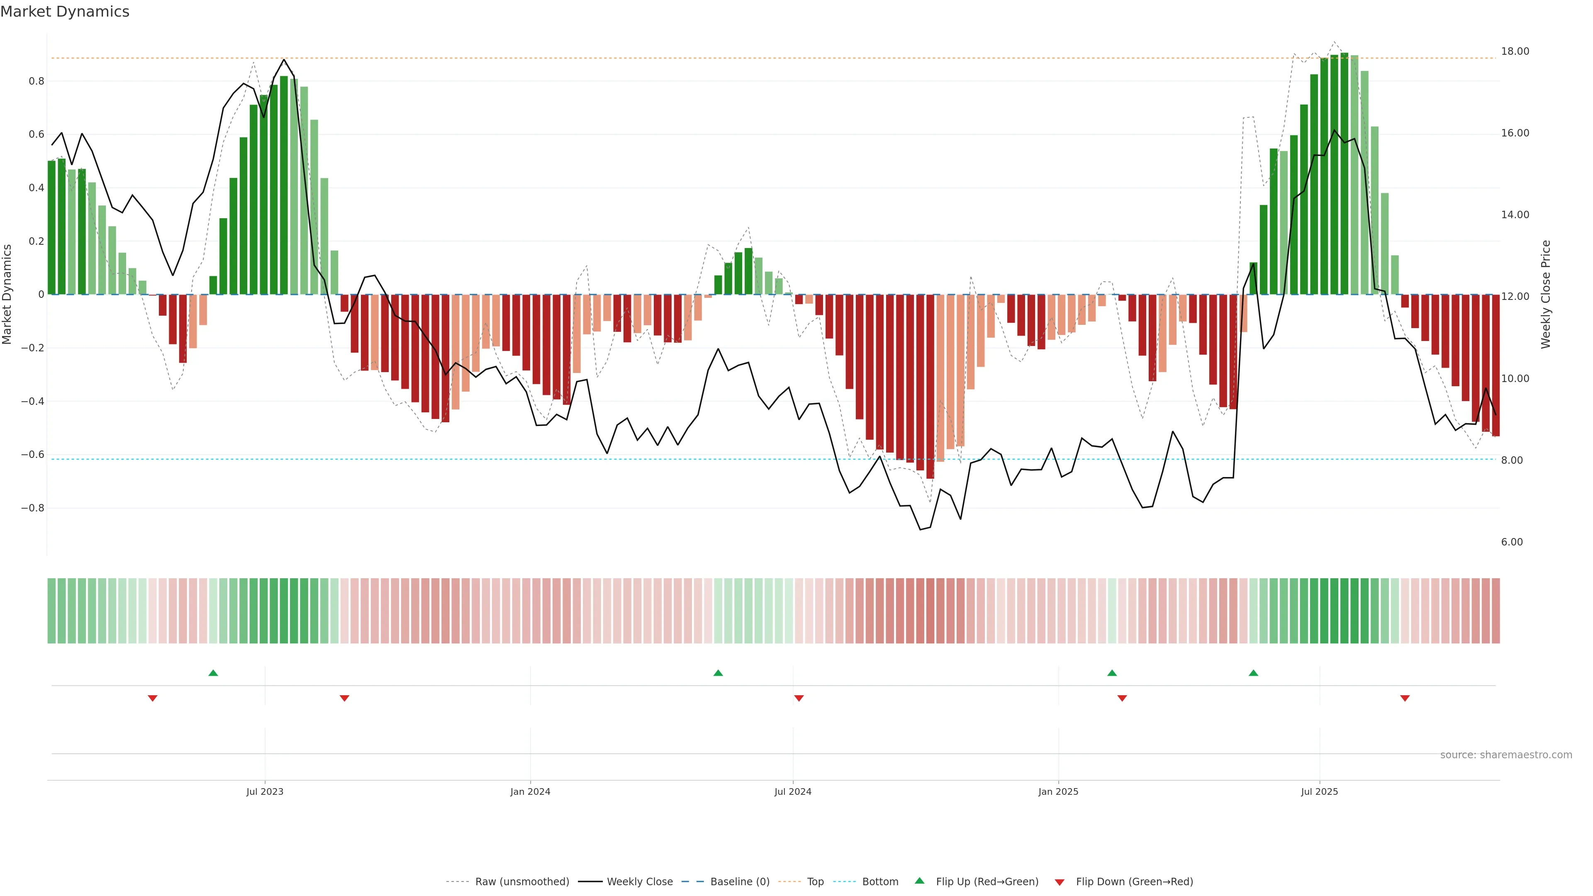
Task: Click the Flip Up legend triangle icon
Action: (x=920, y=881)
